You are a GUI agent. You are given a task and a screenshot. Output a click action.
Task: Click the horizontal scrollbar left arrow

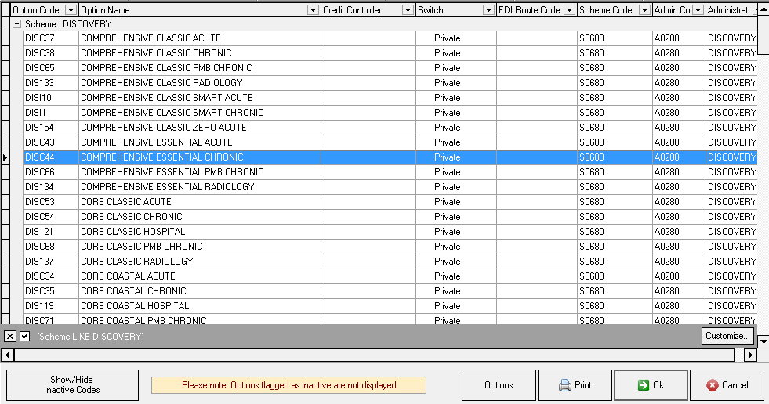coord(7,355)
